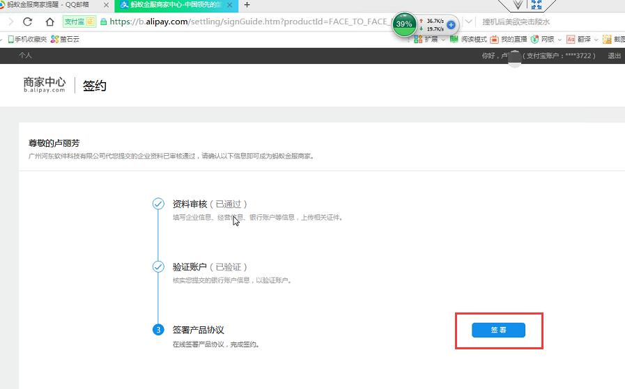Go to browser home page icon
625x389 pixels.
pyautogui.click(x=49, y=22)
